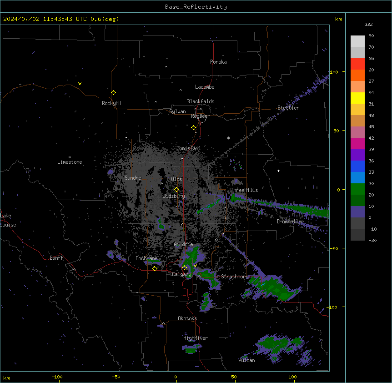Click the white asterisk above Limestone
392x383 pixels.
pos(70,157)
